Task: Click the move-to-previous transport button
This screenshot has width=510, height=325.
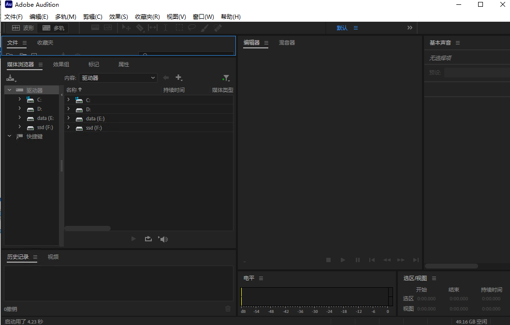Action: [372, 260]
